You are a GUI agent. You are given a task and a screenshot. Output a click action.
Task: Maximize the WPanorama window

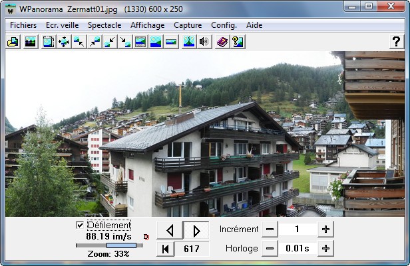click(x=369, y=6)
